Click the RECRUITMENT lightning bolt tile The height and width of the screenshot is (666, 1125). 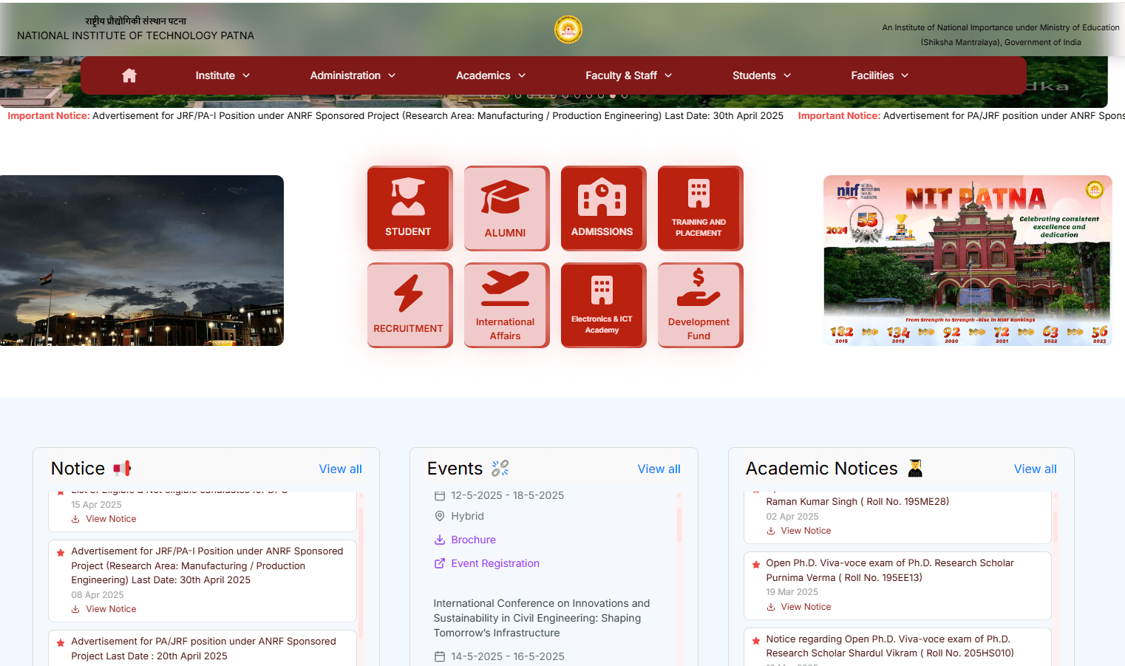click(409, 305)
